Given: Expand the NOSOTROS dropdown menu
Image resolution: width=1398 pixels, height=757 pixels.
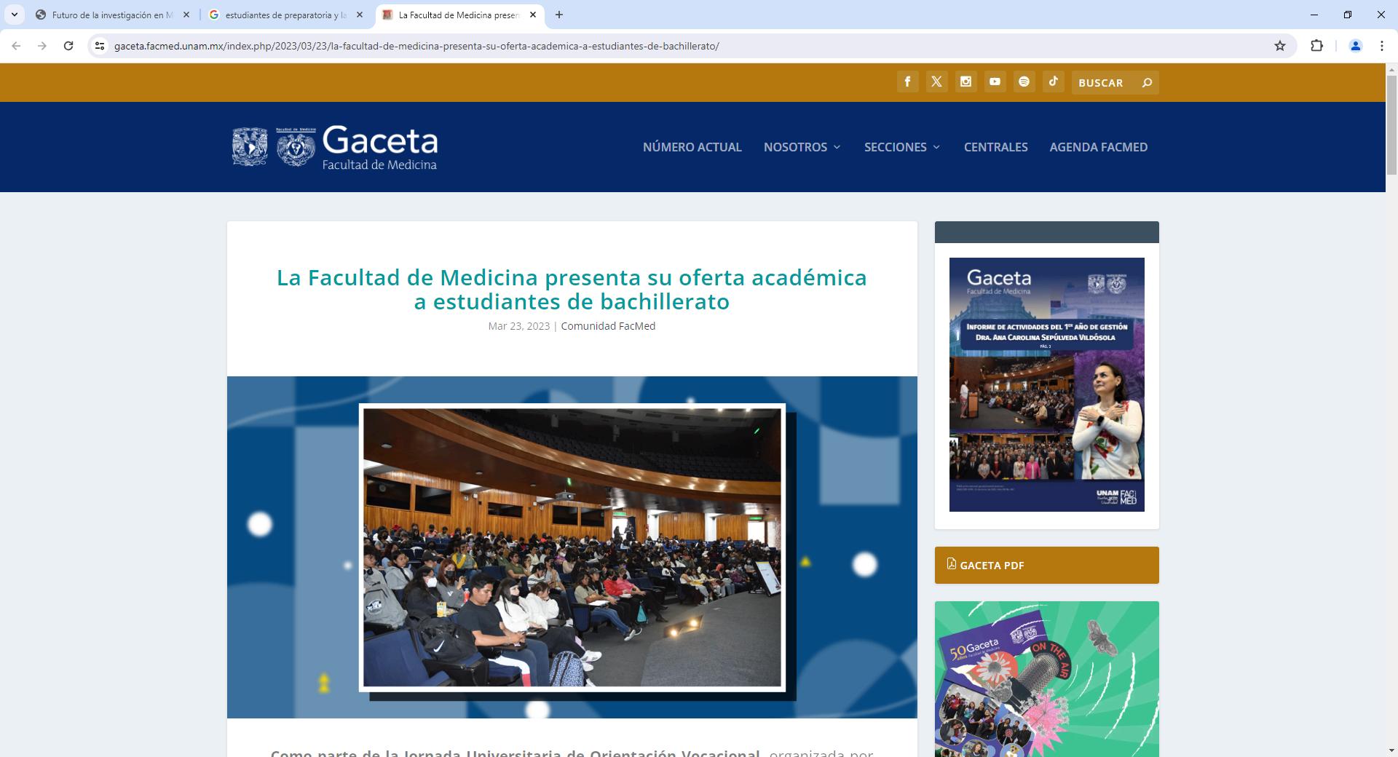Looking at the screenshot, I should (x=802, y=147).
